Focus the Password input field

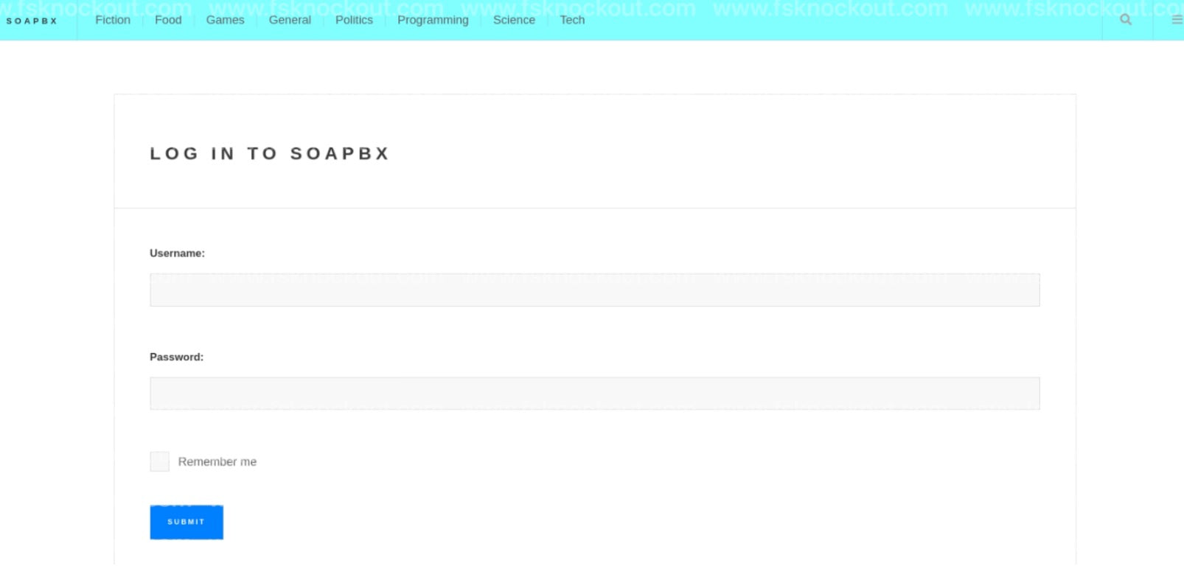[594, 394]
